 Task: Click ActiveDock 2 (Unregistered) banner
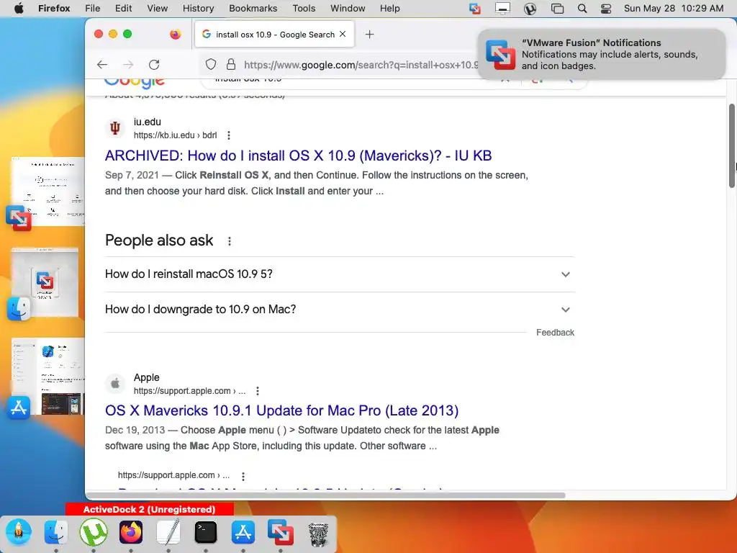pos(150,509)
